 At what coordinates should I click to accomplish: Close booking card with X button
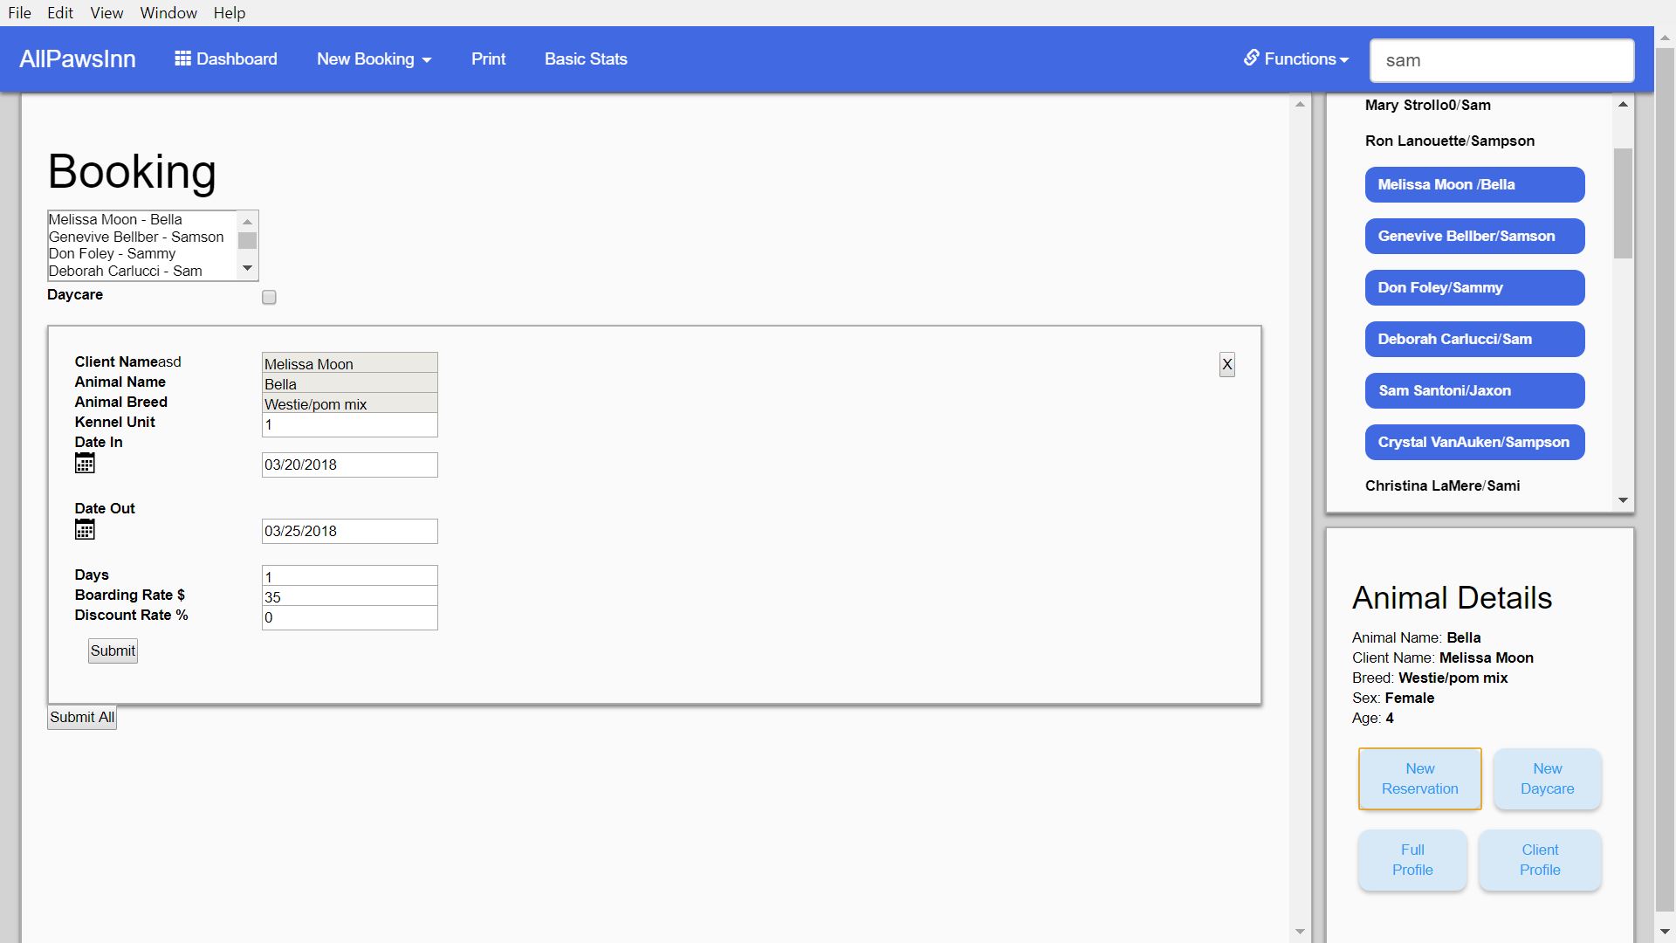click(1226, 365)
